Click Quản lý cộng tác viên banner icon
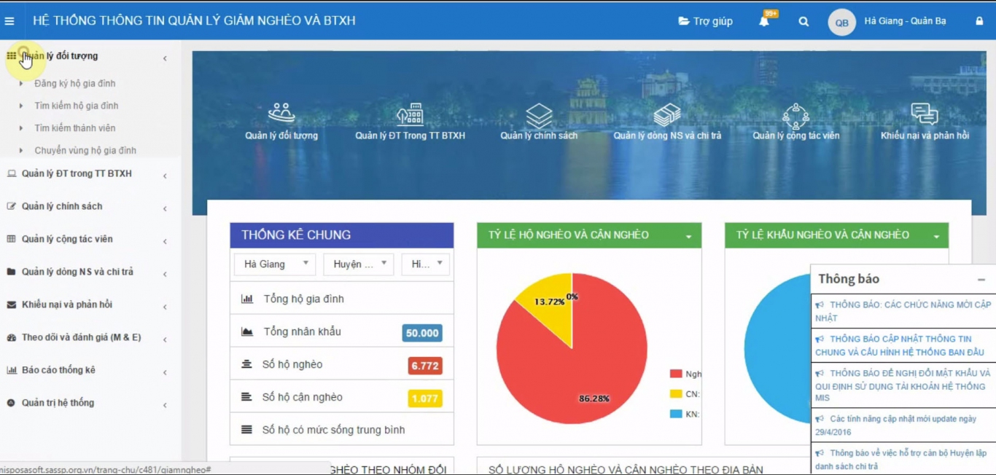 click(x=795, y=114)
